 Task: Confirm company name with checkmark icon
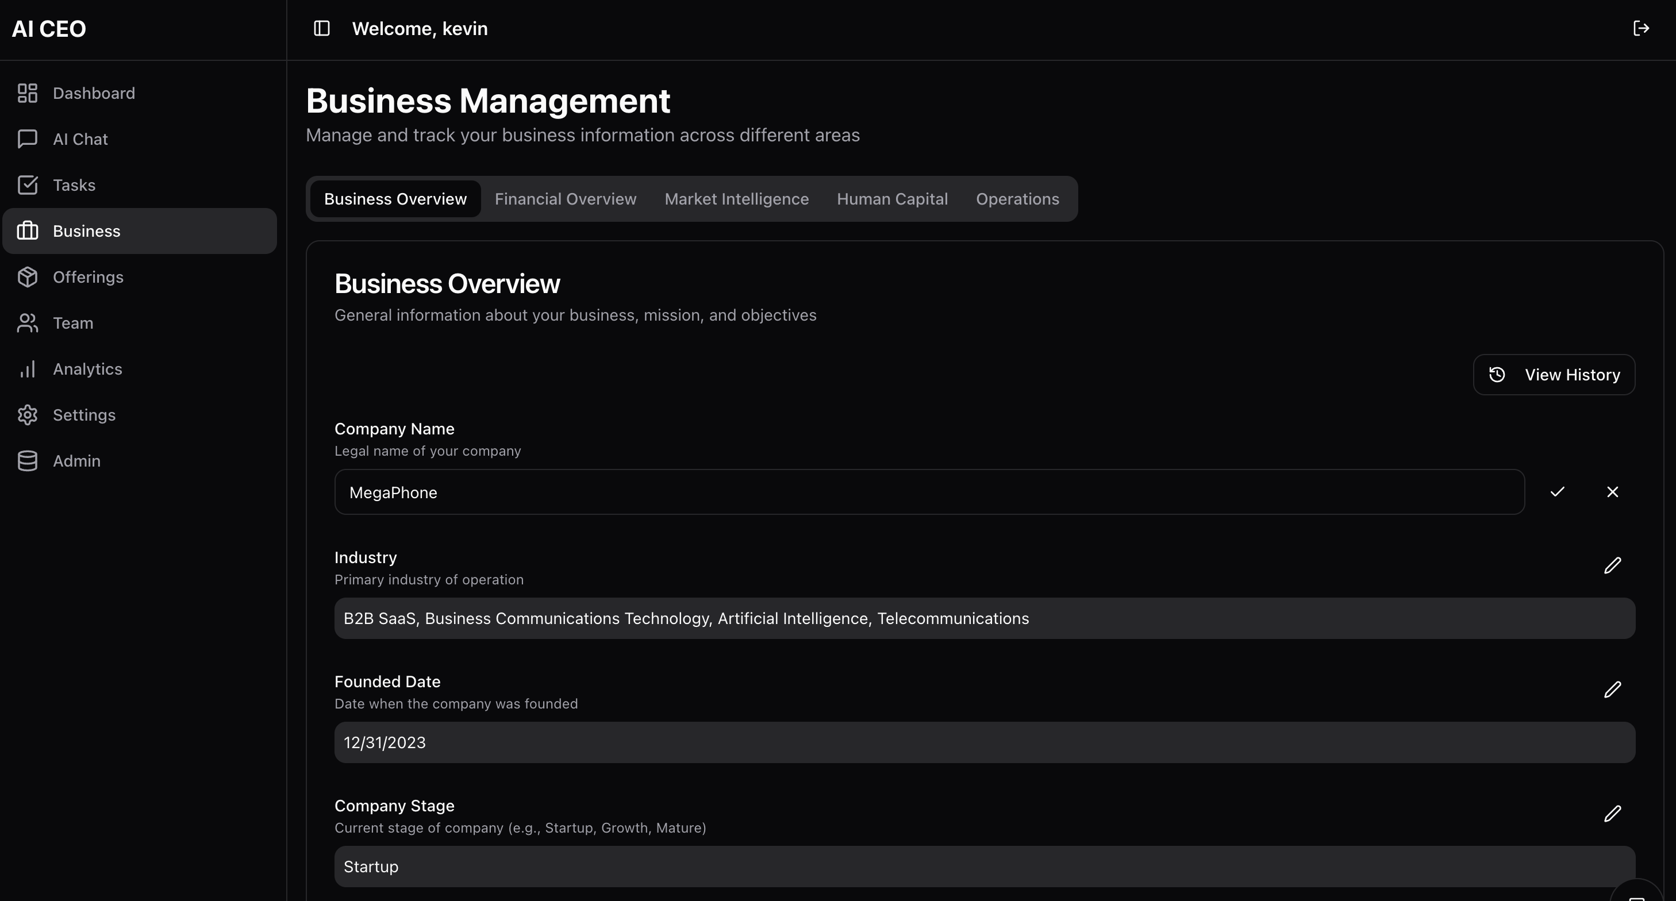click(1557, 492)
